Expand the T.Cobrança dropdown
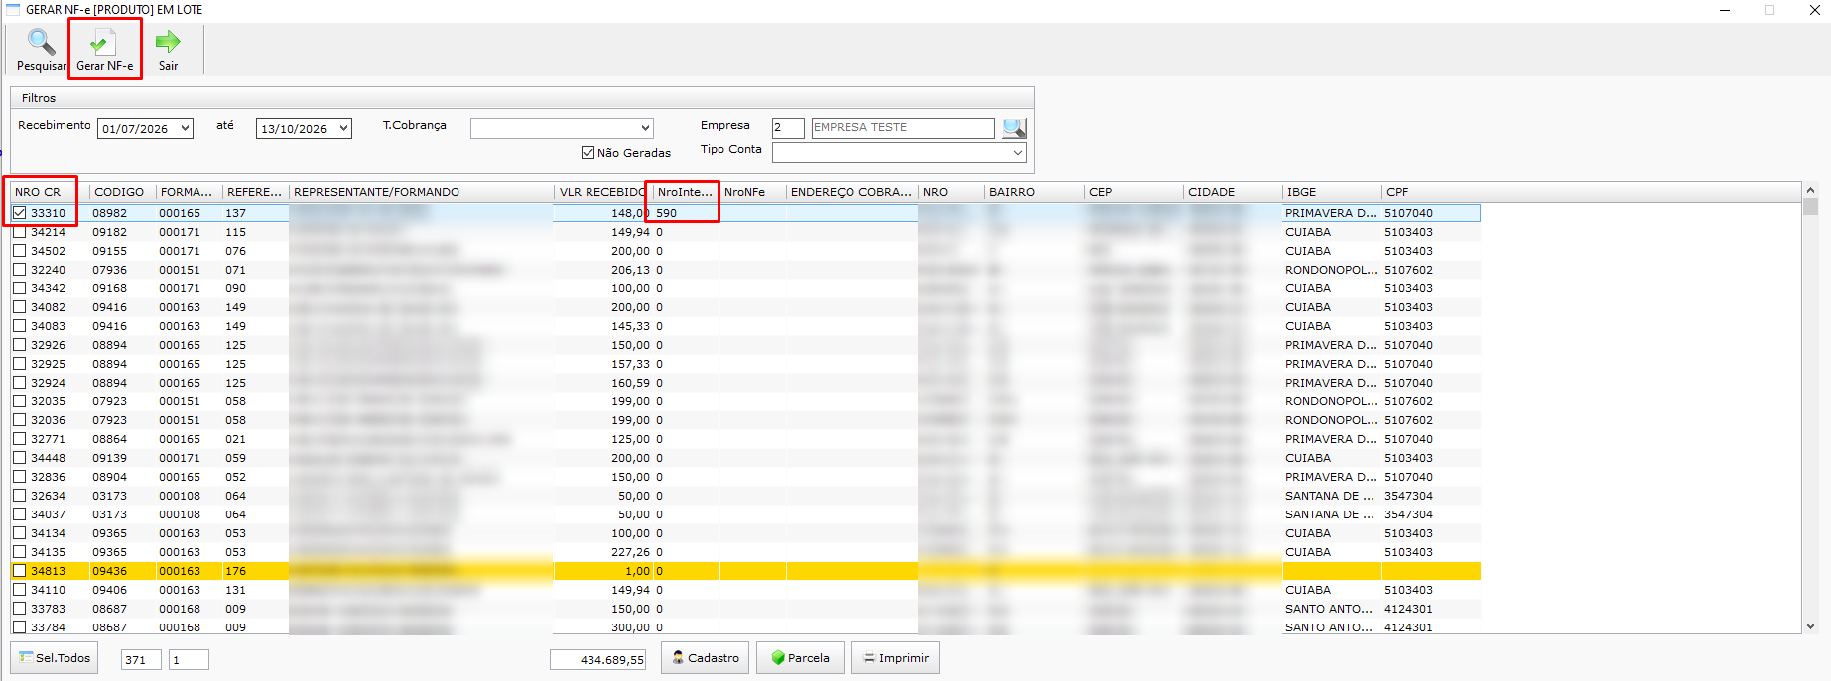1831x681 pixels. 645,128
